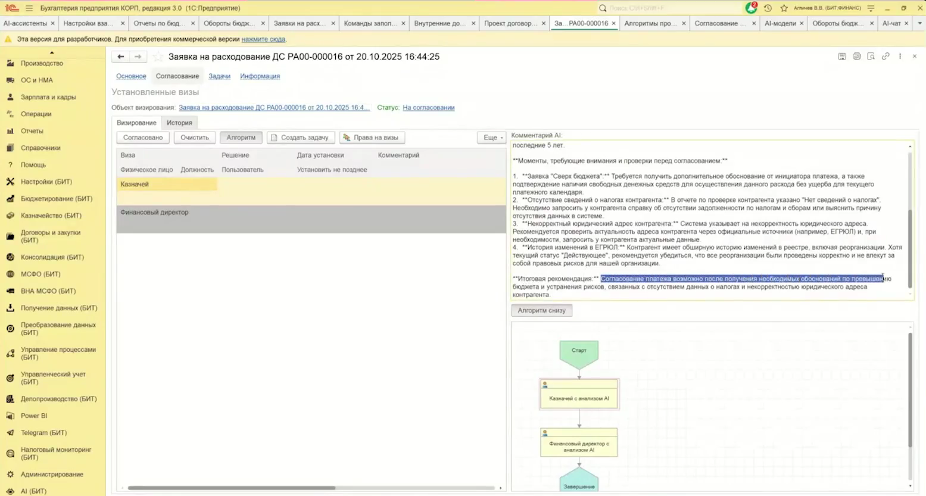
Task: Expand the open tabs list arrow
Action: point(919,23)
